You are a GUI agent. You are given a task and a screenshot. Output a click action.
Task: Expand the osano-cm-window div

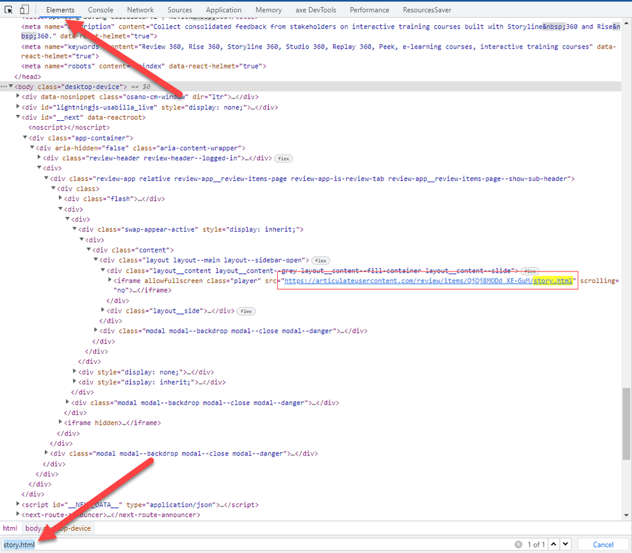pyautogui.click(x=18, y=96)
